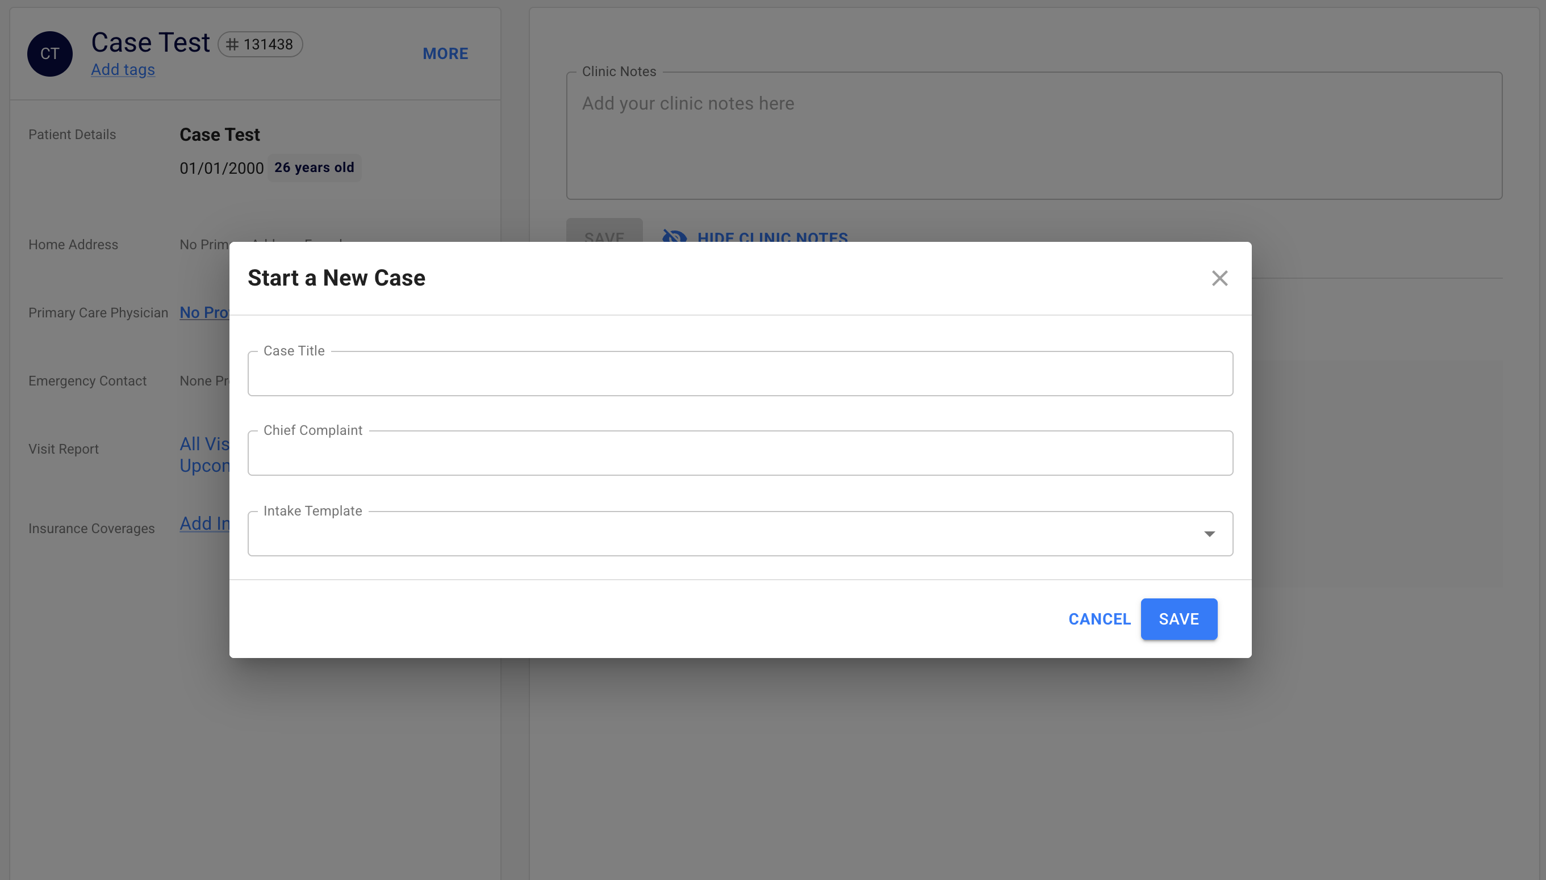Viewport: 1546px width, 880px height.
Task: Cancel the new case dialog
Action: point(1099,619)
